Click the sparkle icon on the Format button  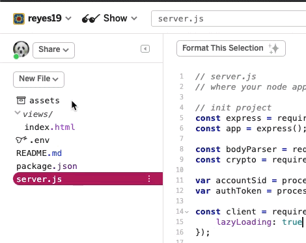tap(273, 48)
